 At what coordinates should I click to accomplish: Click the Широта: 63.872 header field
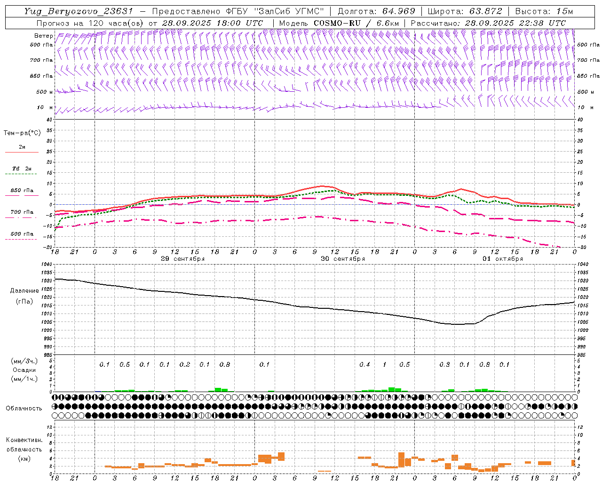coord(465,11)
